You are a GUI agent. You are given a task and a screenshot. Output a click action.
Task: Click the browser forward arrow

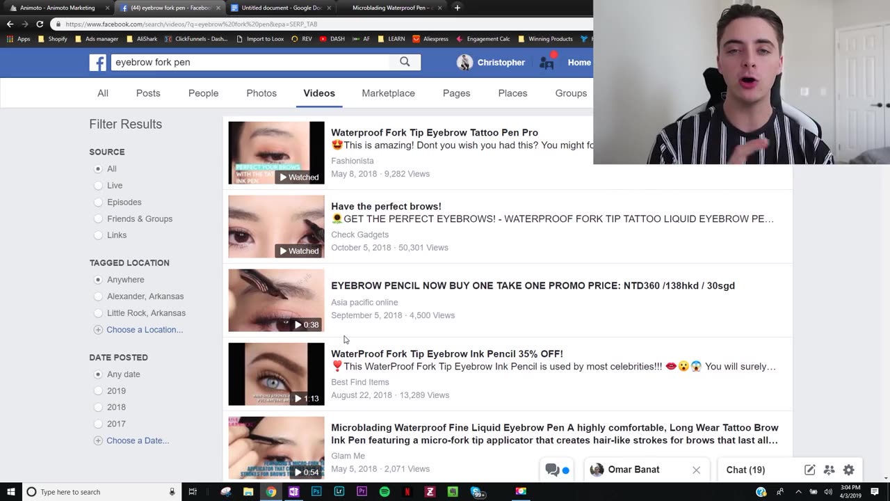pos(25,24)
